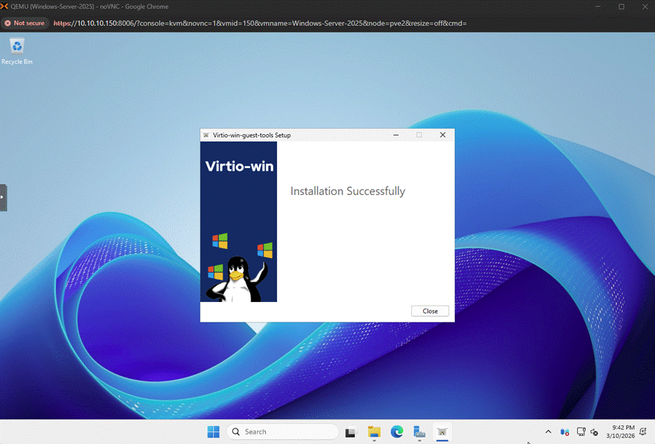The image size is (655, 444).
Task: Open the clock and date flyout
Action: pos(622,431)
